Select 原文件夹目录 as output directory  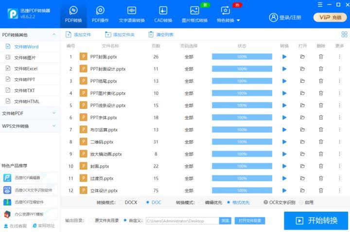pos(91,220)
